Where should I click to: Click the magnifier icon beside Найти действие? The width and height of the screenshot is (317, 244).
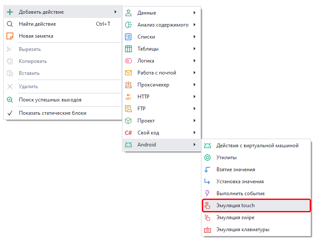[x=10, y=24]
